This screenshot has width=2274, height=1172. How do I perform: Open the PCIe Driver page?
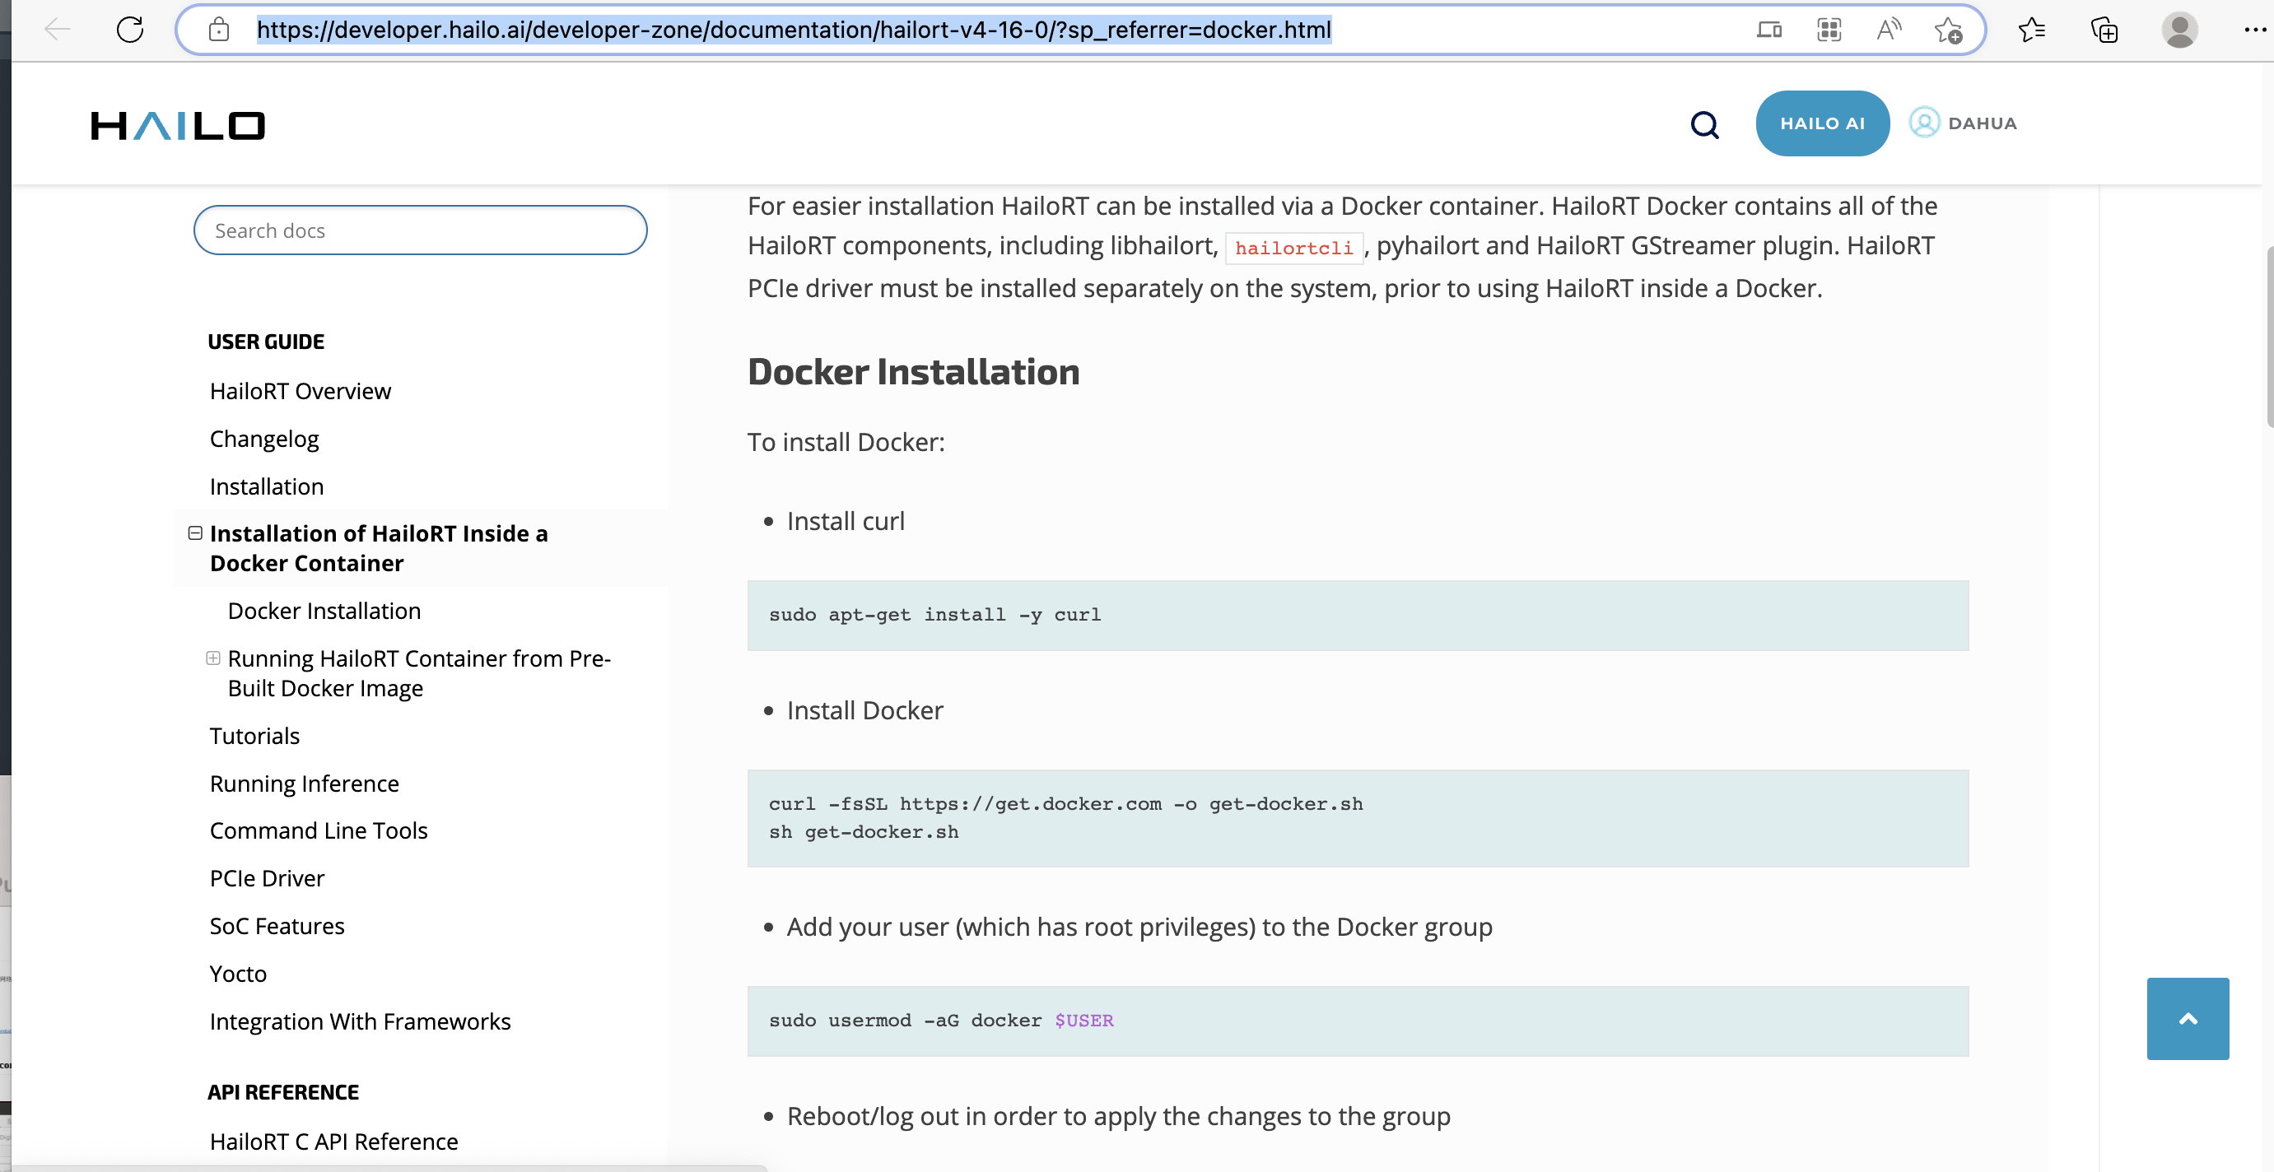click(x=267, y=878)
